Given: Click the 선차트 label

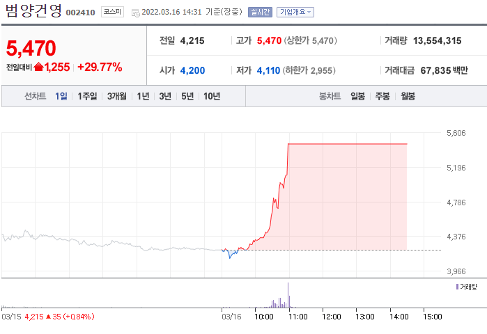Looking at the screenshot, I should click(36, 96).
